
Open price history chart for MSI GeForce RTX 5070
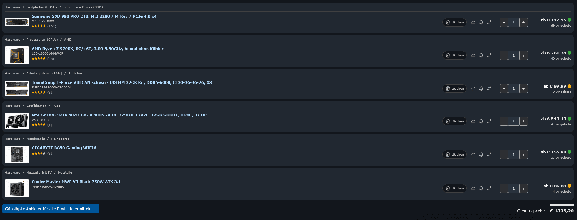click(x=473, y=121)
